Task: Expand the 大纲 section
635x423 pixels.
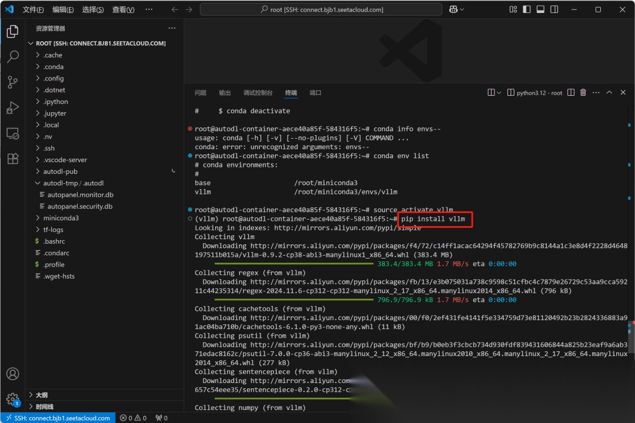Action: (x=104, y=395)
